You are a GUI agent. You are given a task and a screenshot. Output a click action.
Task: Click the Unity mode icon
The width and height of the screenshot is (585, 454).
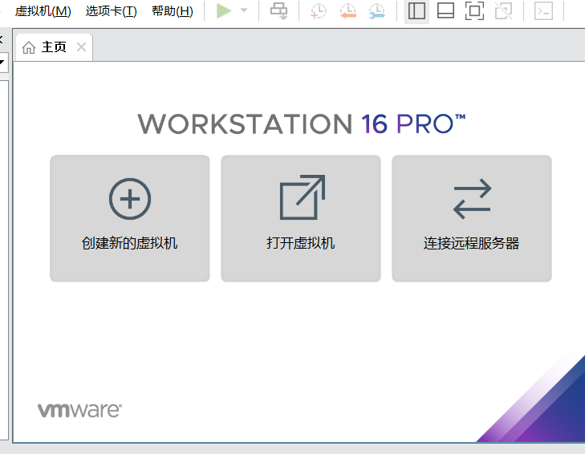[504, 10]
